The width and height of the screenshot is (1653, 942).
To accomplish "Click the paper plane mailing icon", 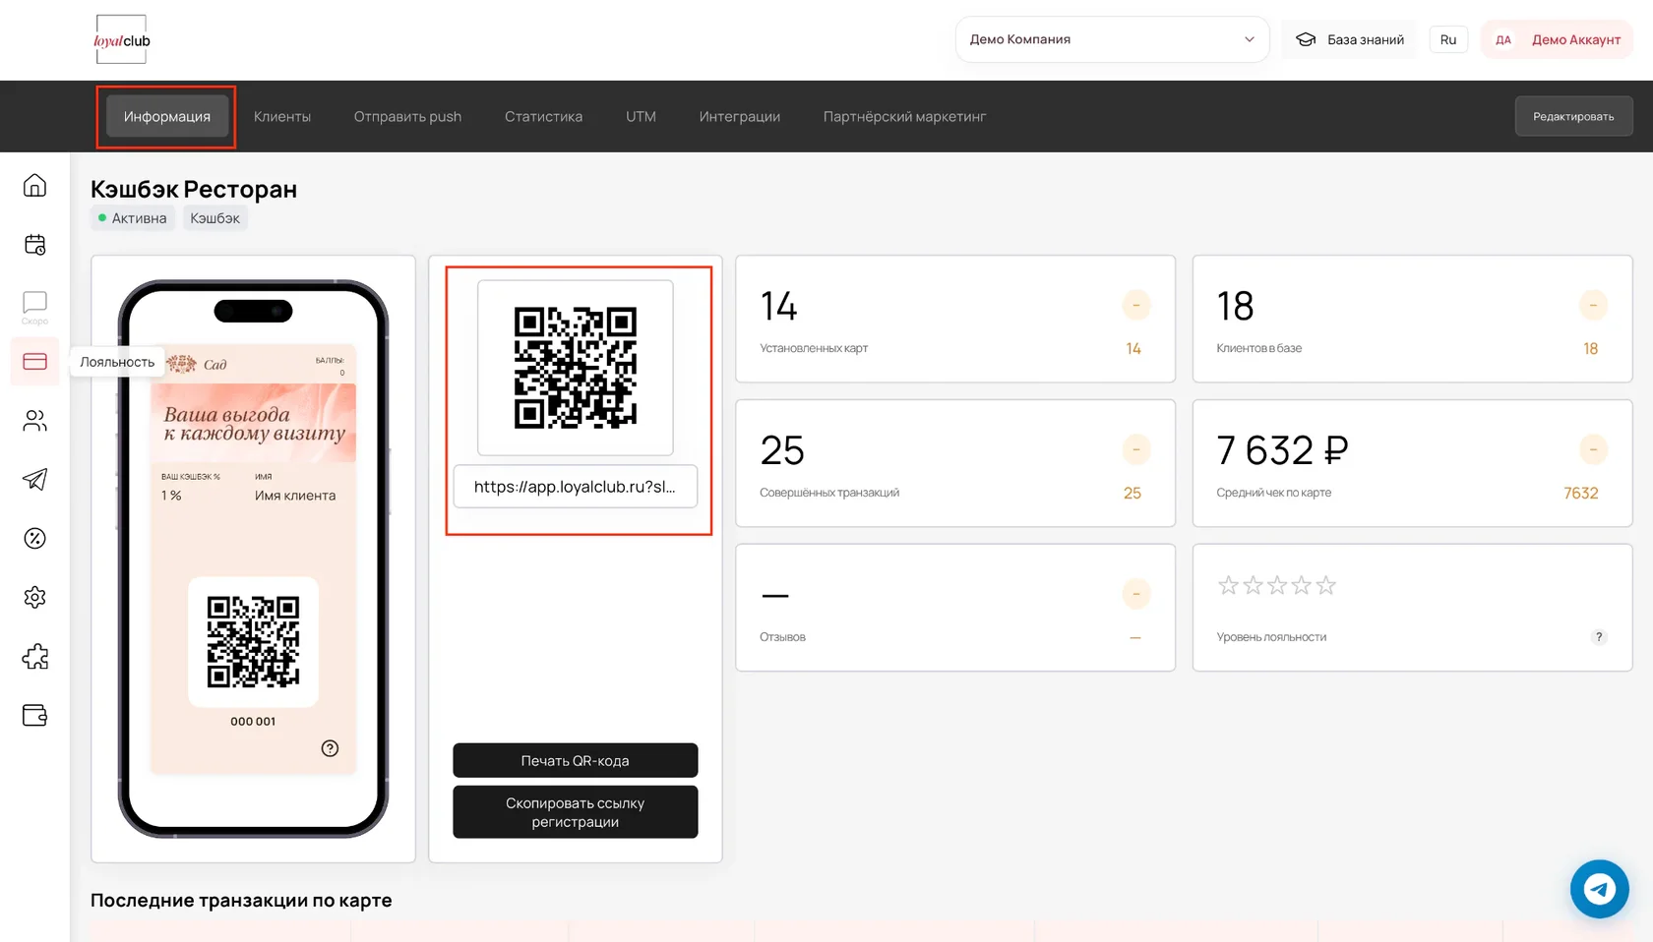I will [x=34, y=479].
